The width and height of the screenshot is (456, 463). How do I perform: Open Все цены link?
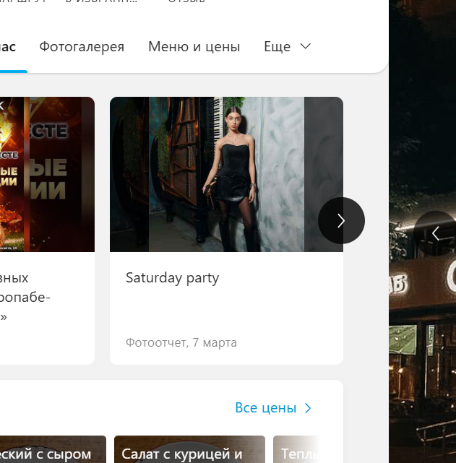click(266, 408)
